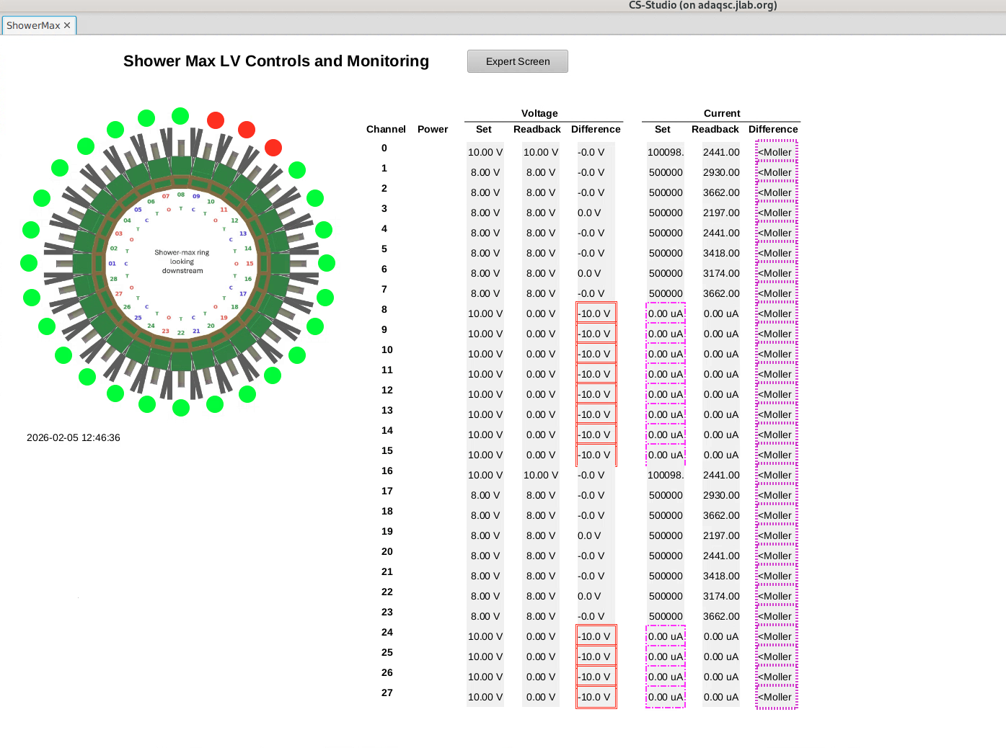Close the ShowerMax tab
Screen dimensions: 1006x748
(67, 25)
